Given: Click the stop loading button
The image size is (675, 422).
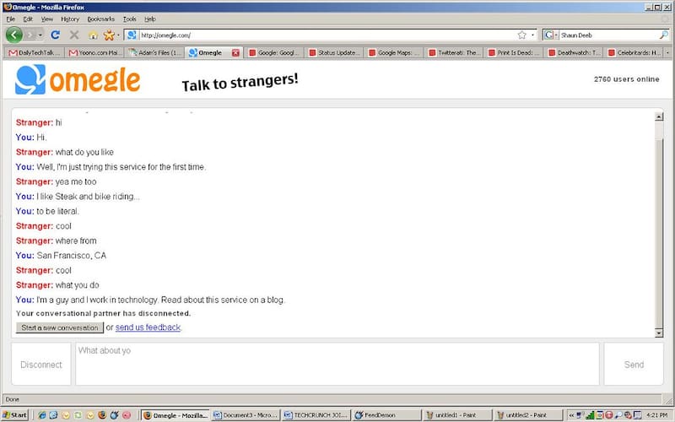Looking at the screenshot, I should [x=73, y=35].
